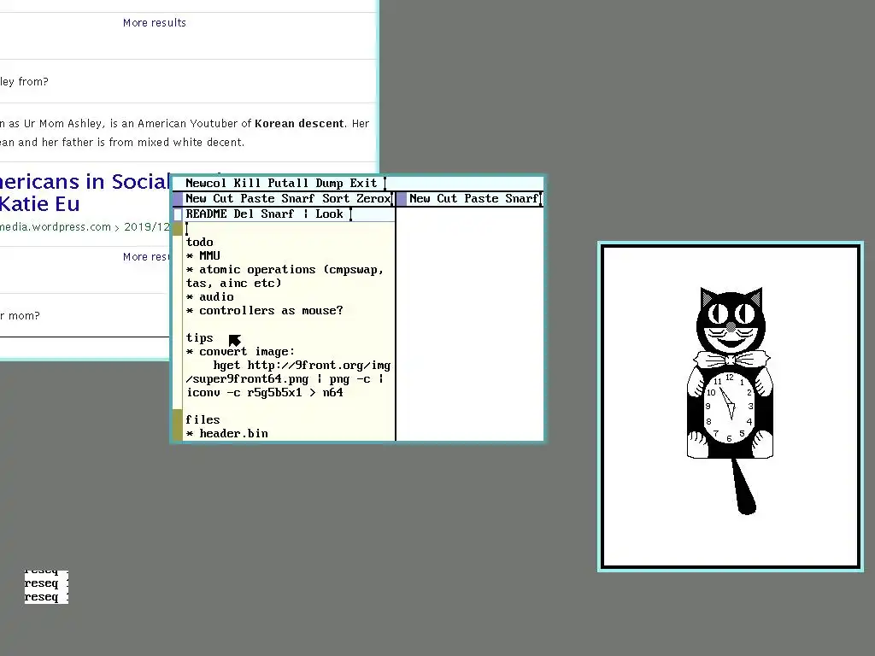Click Del in the README window tag
Image resolution: width=875 pixels, height=656 pixels.
click(x=244, y=214)
